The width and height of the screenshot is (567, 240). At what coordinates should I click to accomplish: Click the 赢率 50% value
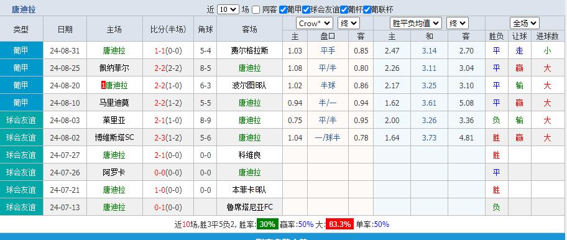click(306, 224)
